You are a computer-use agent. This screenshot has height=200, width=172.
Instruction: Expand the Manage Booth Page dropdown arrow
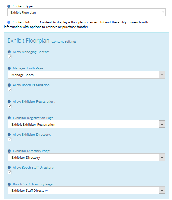(162, 75)
